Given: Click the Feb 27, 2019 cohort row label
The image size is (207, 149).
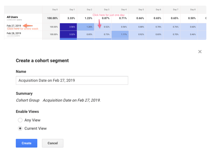Looking at the screenshot, I should [x=14, y=26].
